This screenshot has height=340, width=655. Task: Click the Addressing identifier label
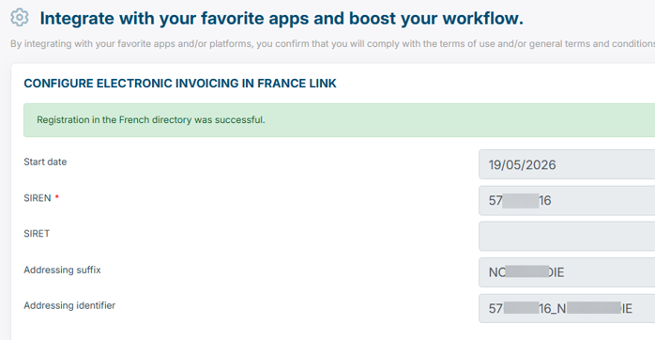69,305
